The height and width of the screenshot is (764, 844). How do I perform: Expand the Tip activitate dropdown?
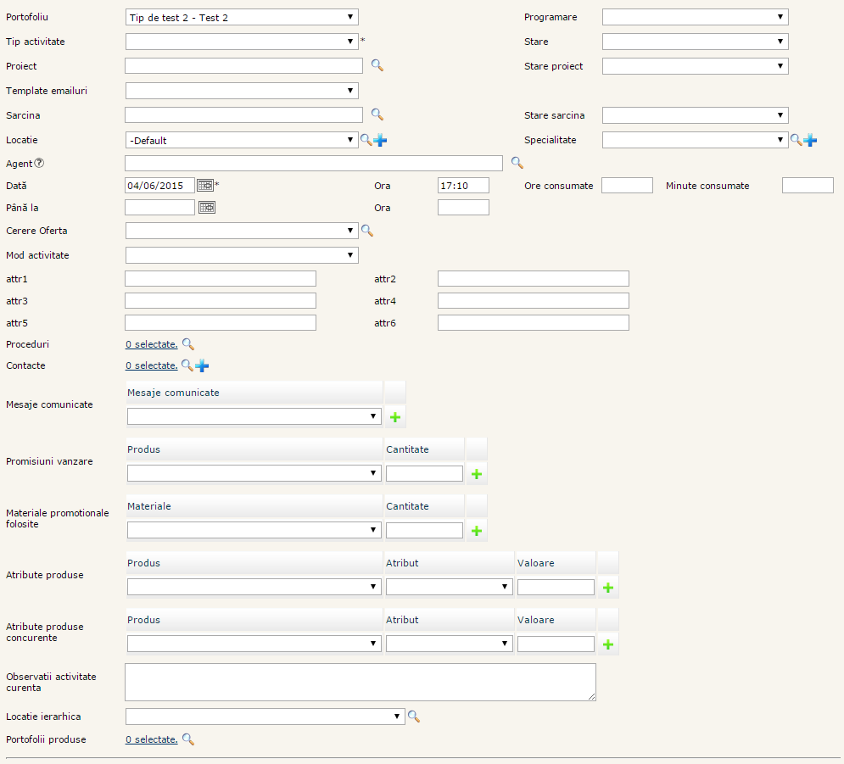pyautogui.click(x=242, y=42)
